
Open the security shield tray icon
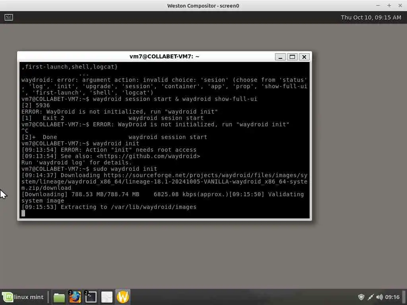tap(361, 297)
